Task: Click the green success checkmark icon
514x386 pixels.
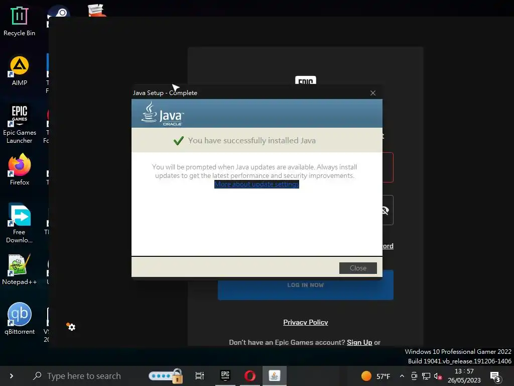Action: 179,141
